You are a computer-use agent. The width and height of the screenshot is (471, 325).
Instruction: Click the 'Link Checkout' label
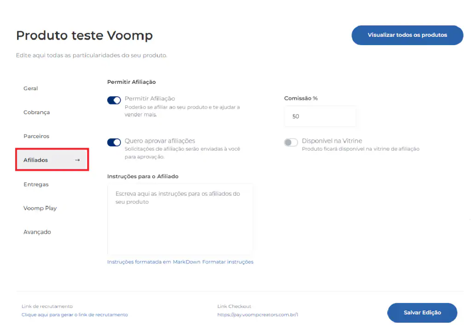234,307
